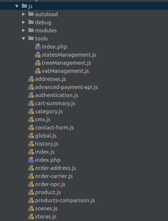Select the index.js file name

(x=45, y=152)
